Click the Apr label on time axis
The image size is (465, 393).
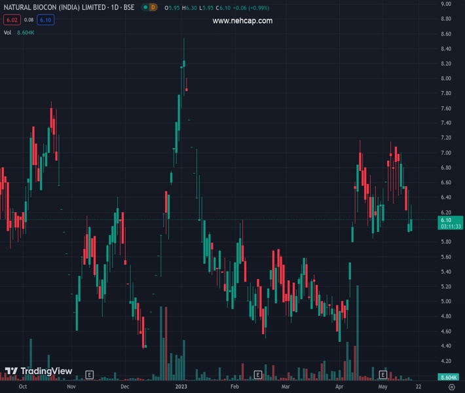point(339,387)
